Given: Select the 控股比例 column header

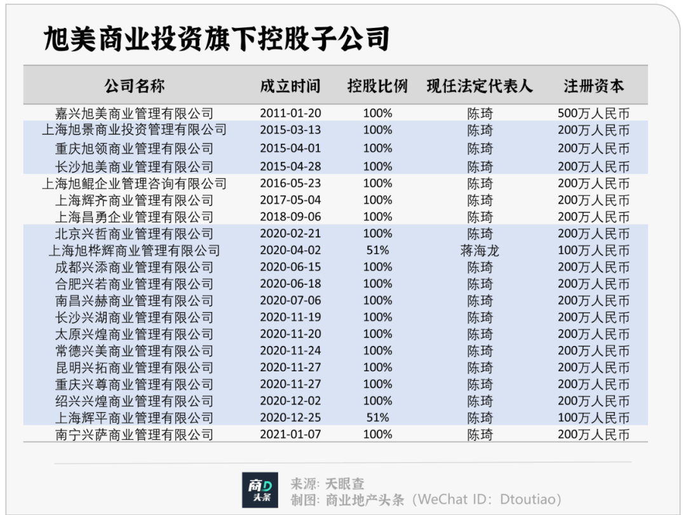Looking at the screenshot, I should click(x=377, y=85).
